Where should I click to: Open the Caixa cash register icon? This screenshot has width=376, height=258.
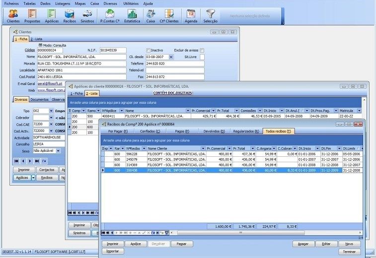150,16
